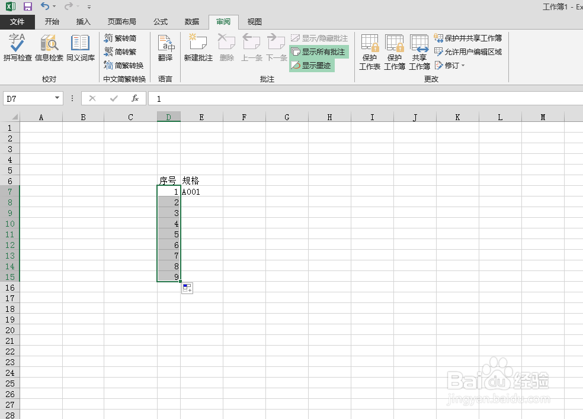Open the Auto Fill Options button
Image resolution: width=583 pixels, height=419 pixels.
187,288
